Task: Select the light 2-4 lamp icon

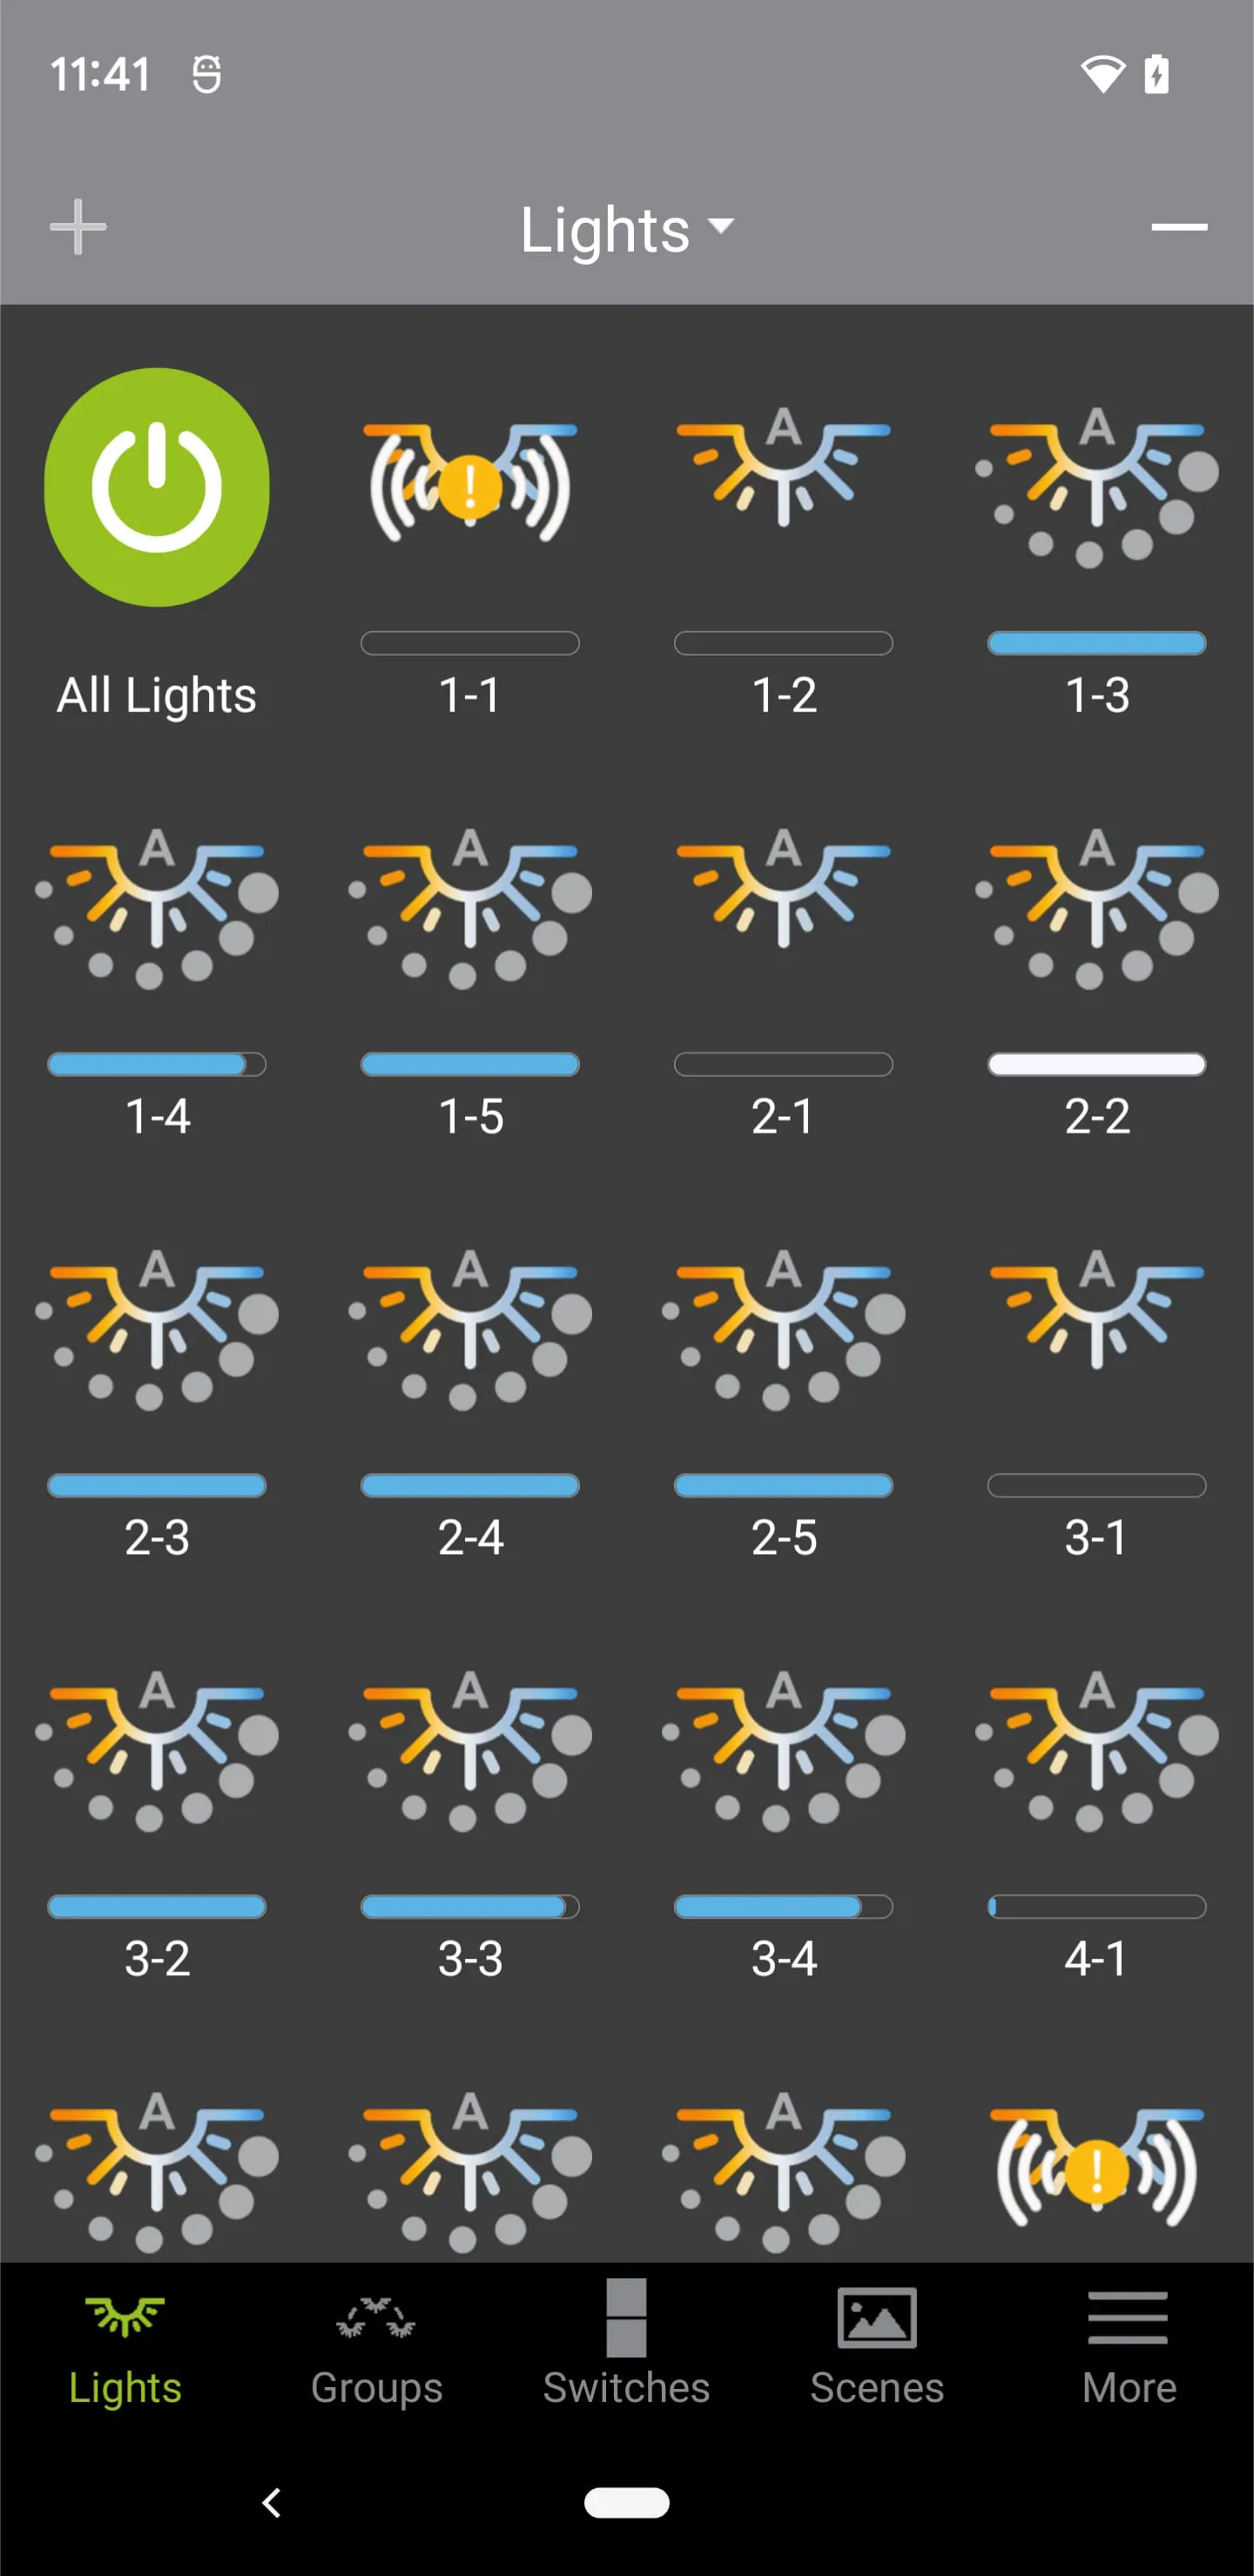Action: point(470,1327)
